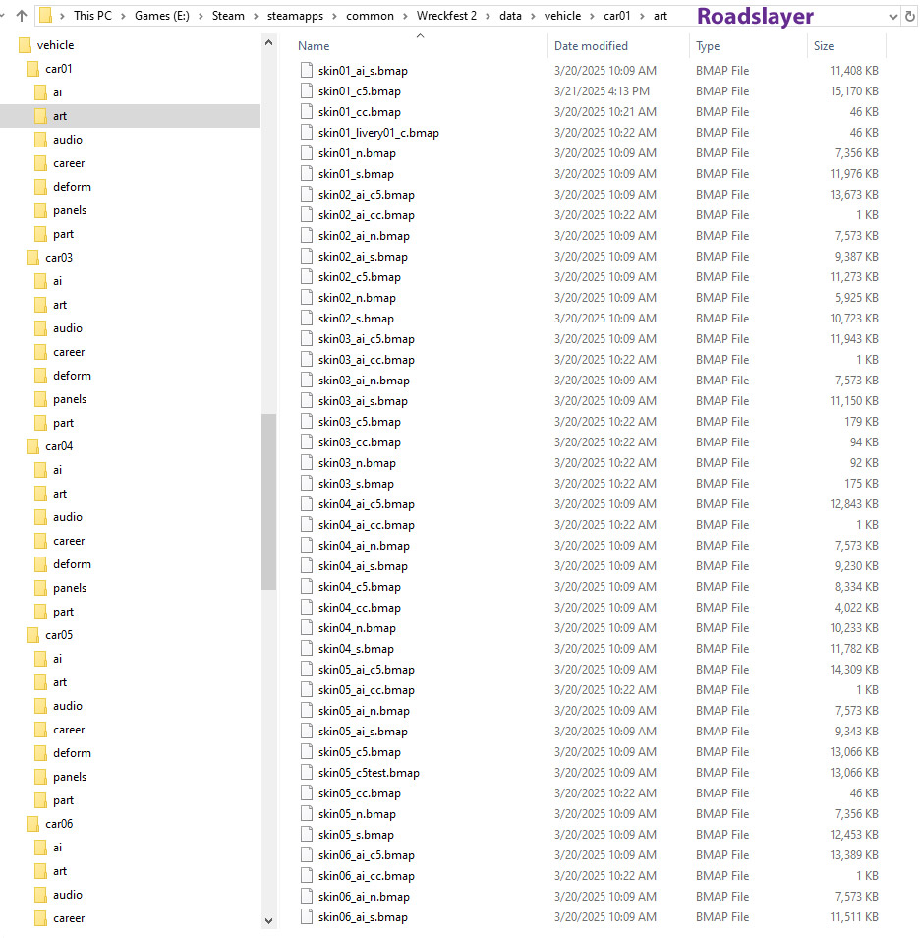Select file skin05_ai_c5.bmap
Viewport: 921px width, 938px height.
click(x=366, y=670)
